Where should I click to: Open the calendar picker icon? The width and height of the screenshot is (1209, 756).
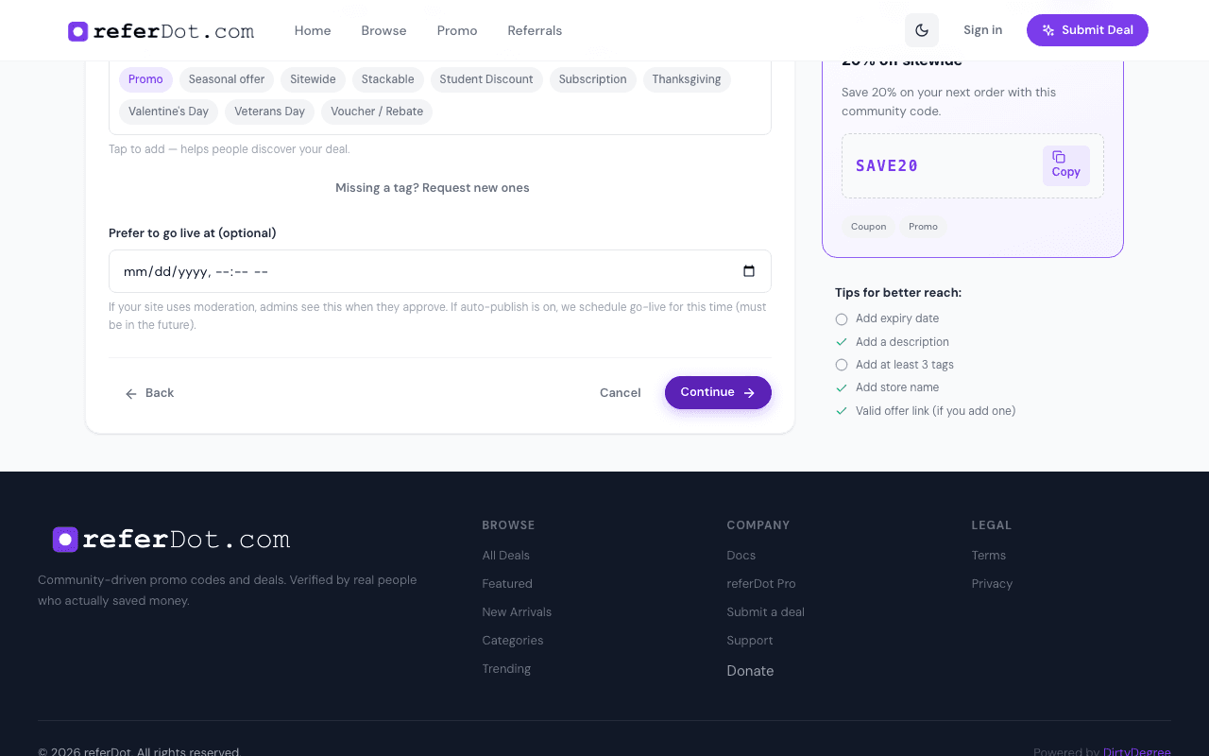(x=749, y=271)
